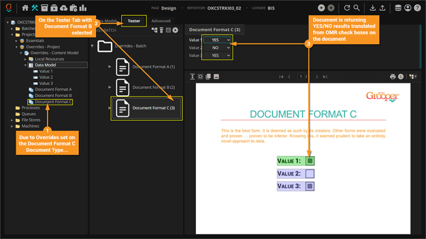Click the page number input field
Screen dimensions: 426x239
tap(301, 76)
